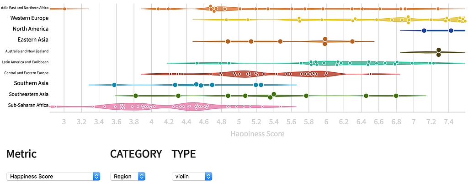
Task: Click the Eastern Asia region label
Action: click(33, 40)
